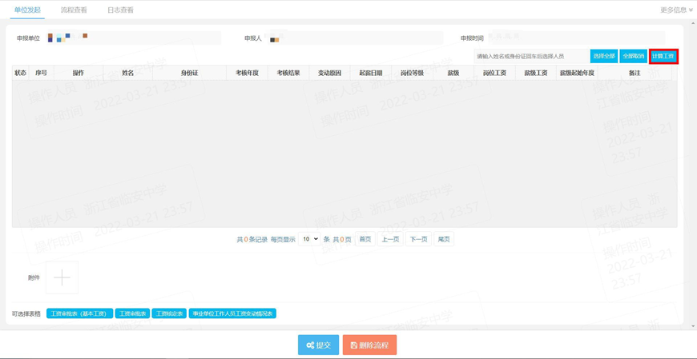Image resolution: width=697 pixels, height=359 pixels.
Task: Go to 尾页 last page
Action: coord(444,239)
